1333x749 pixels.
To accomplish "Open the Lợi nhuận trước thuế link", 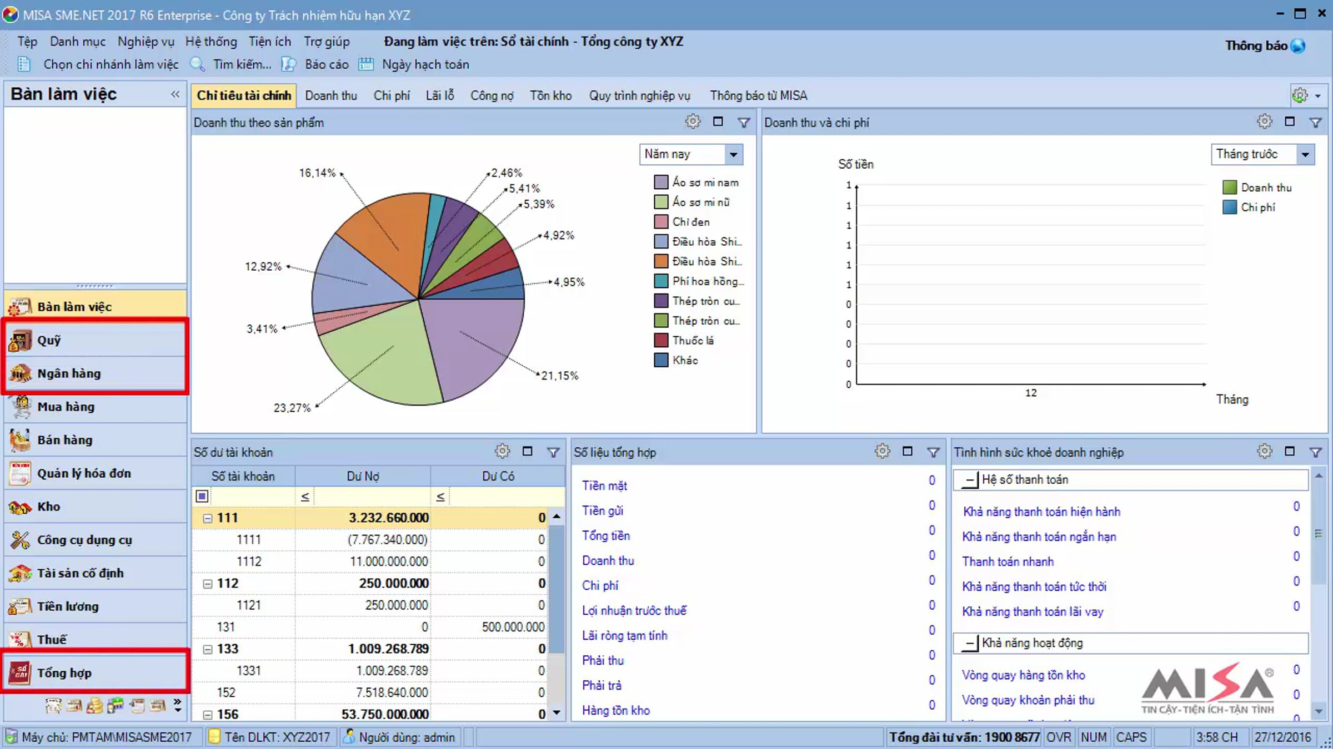I will [x=634, y=611].
